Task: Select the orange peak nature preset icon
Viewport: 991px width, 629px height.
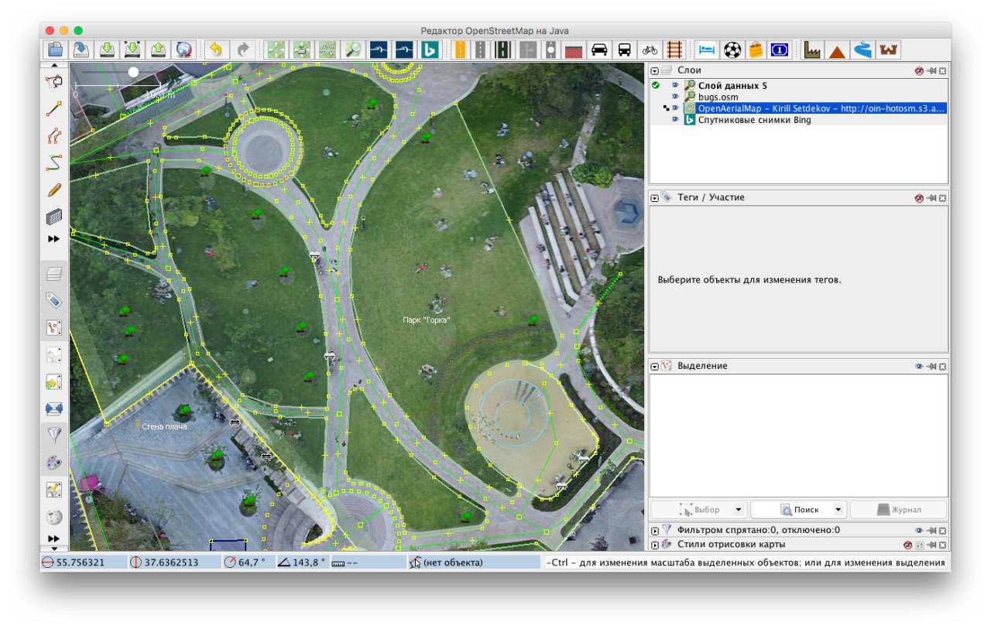Action: (837, 50)
